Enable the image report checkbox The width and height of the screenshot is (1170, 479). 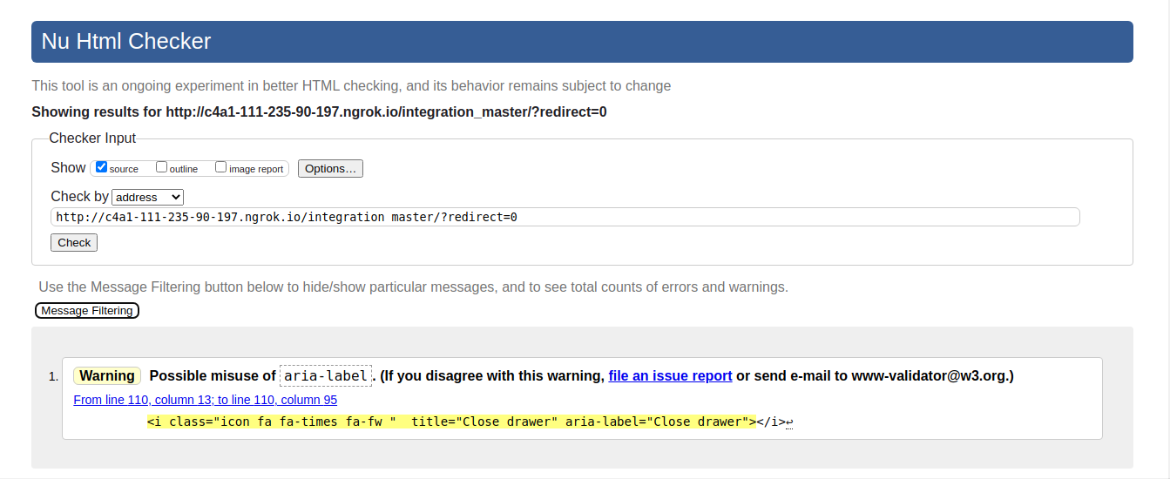221,167
